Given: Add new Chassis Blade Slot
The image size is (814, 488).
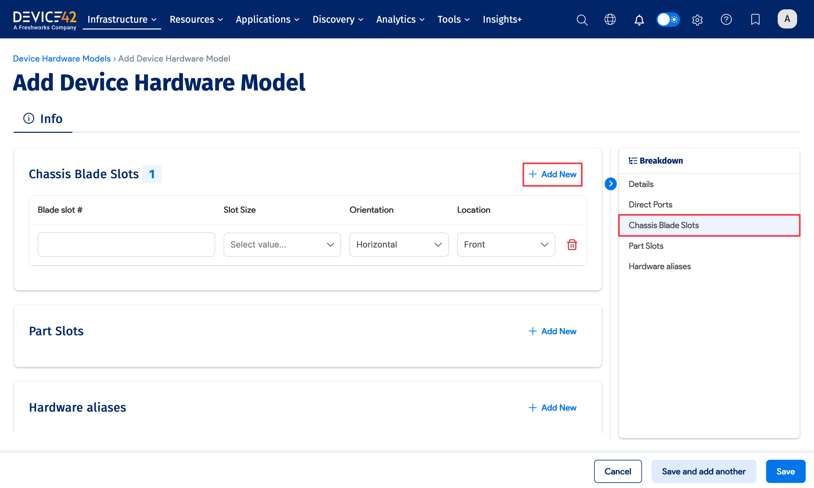Looking at the screenshot, I should (x=553, y=174).
